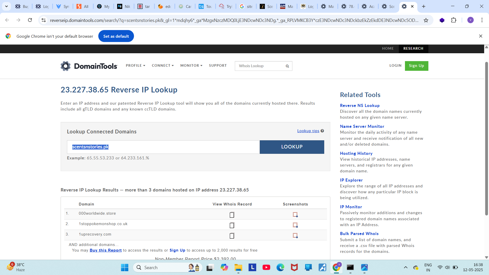Open IP Explorer tool
Image resolution: width=489 pixels, height=275 pixels.
click(x=351, y=180)
